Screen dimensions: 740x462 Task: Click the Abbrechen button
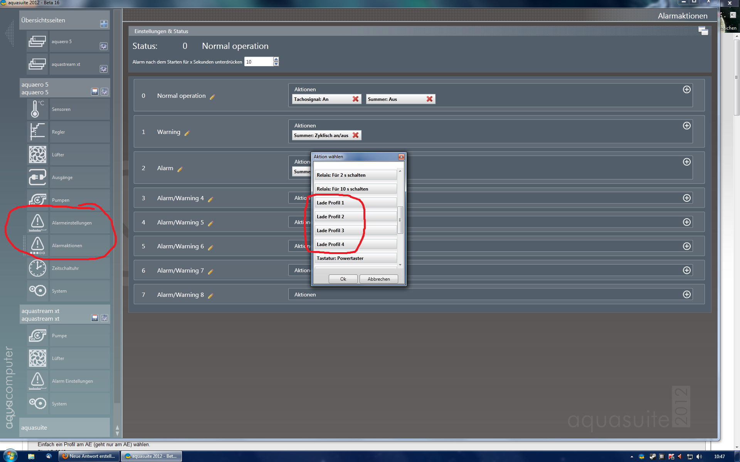378,279
